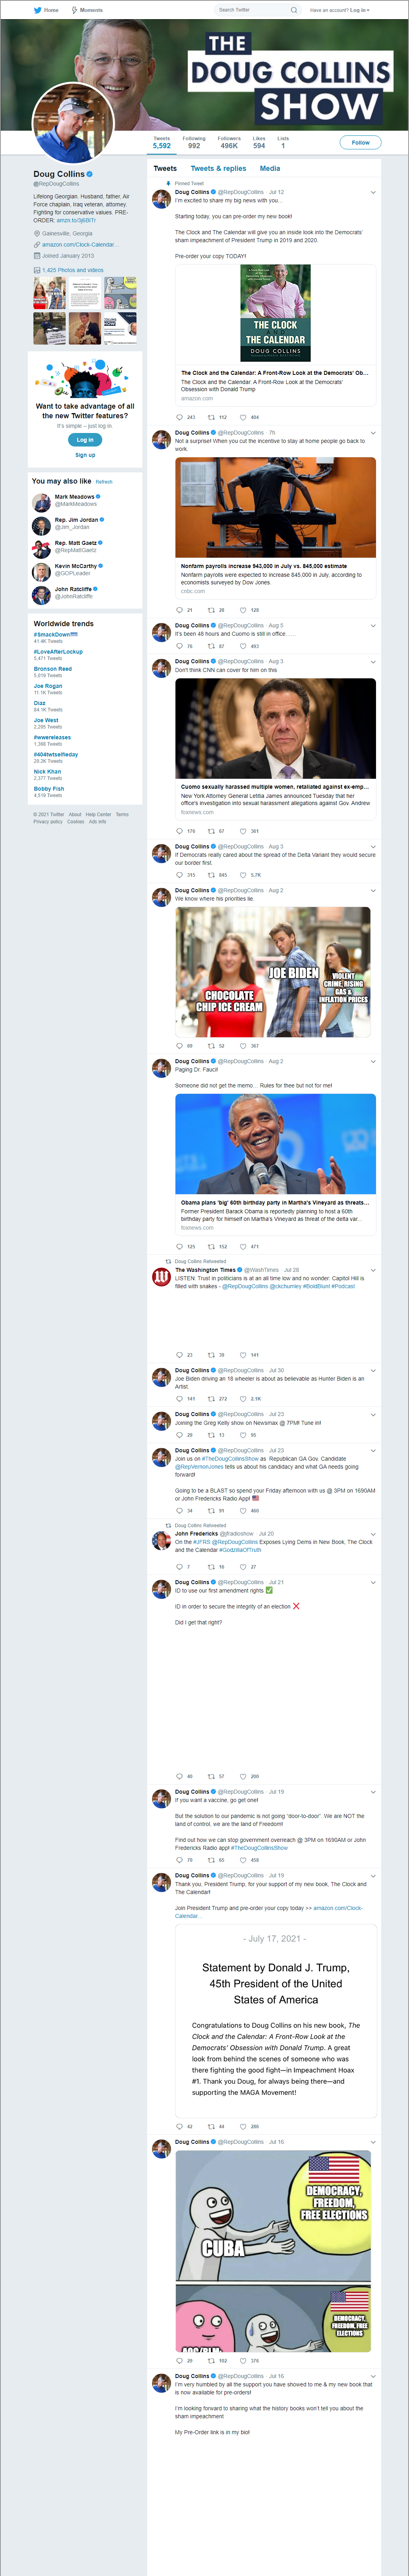Like the Nonfarm payrolls tweet with 120 likes
This screenshot has height=2576, width=409.
[243, 609]
